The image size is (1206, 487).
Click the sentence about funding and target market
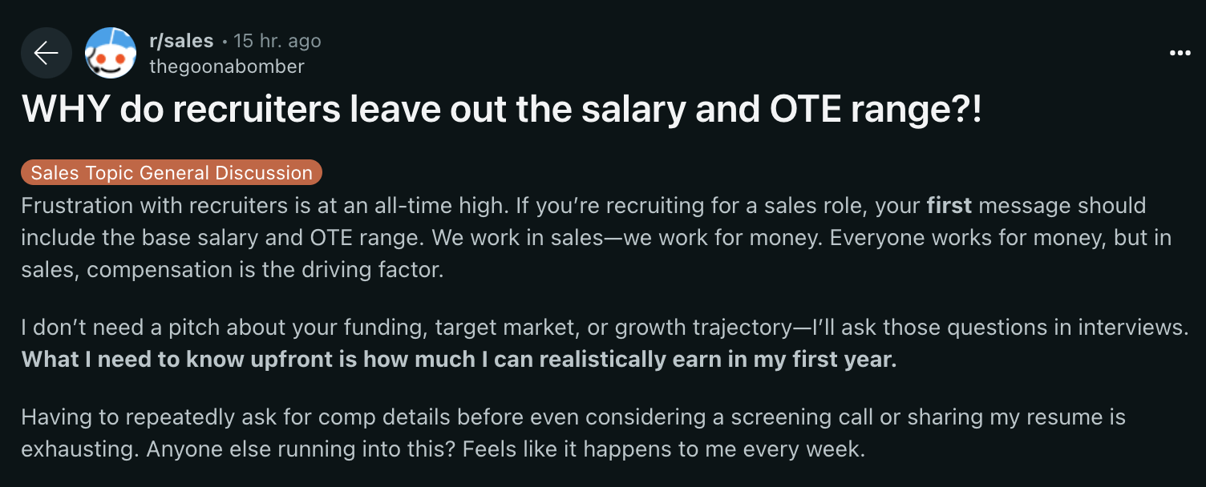pos(604,327)
